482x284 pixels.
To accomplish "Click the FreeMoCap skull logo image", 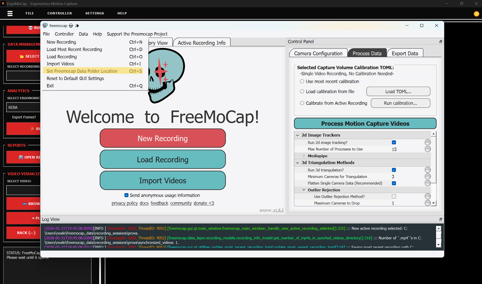I will [x=167, y=76].
